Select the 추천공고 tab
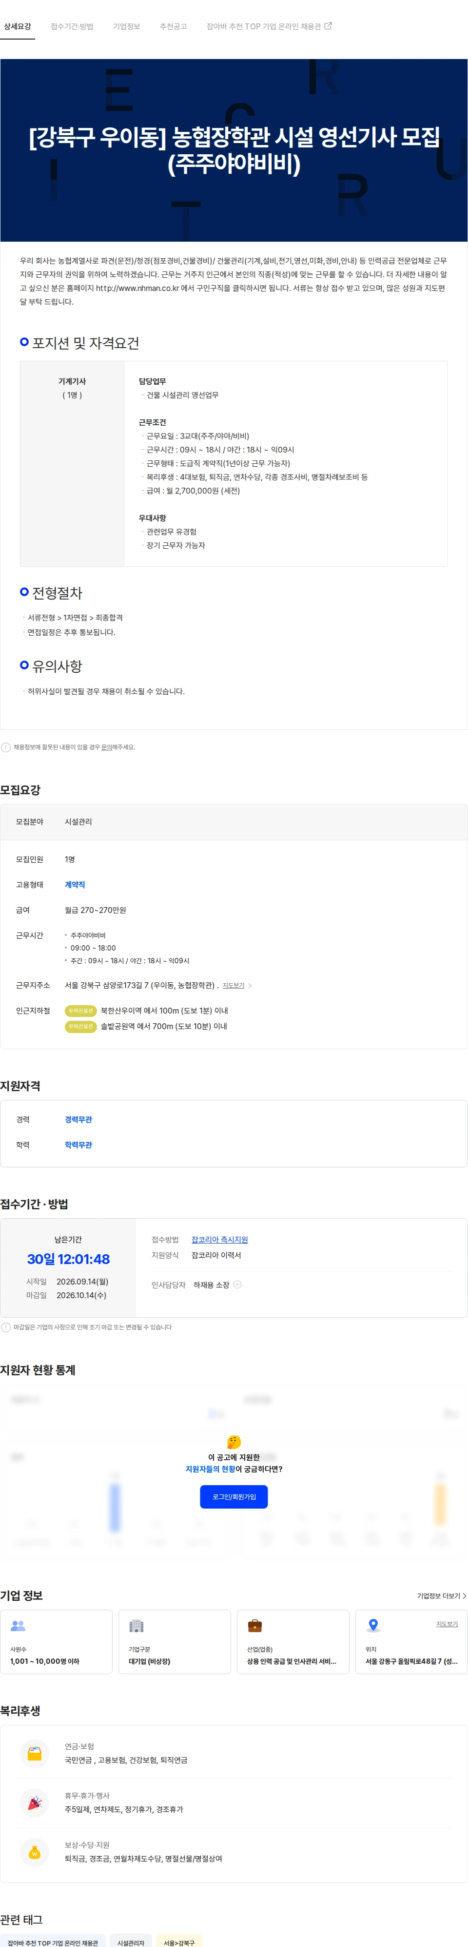The height and width of the screenshot is (1947, 468). (173, 26)
